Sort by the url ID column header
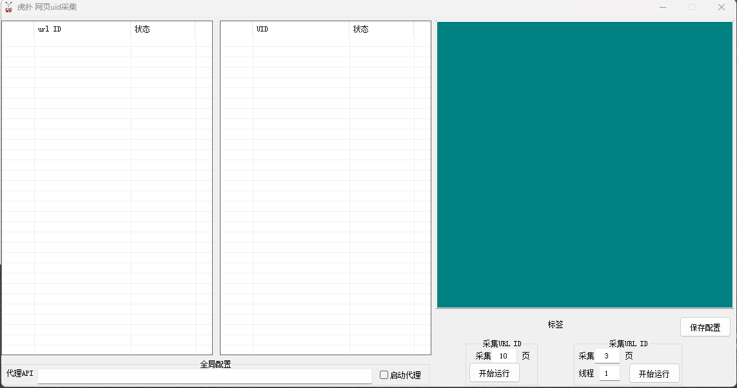The image size is (737, 388). click(82, 30)
